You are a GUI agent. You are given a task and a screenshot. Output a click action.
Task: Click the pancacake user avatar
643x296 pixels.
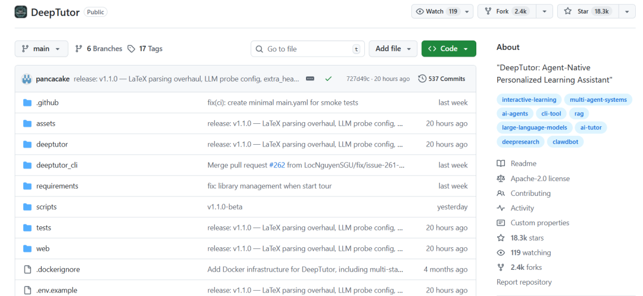tap(27, 79)
